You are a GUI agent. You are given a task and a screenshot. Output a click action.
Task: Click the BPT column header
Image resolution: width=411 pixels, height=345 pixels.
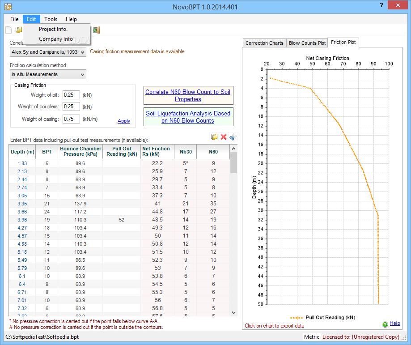47,152
